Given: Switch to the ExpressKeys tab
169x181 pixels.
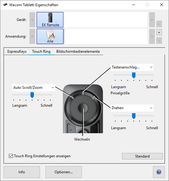Looking at the screenshot, I should click(x=17, y=51).
